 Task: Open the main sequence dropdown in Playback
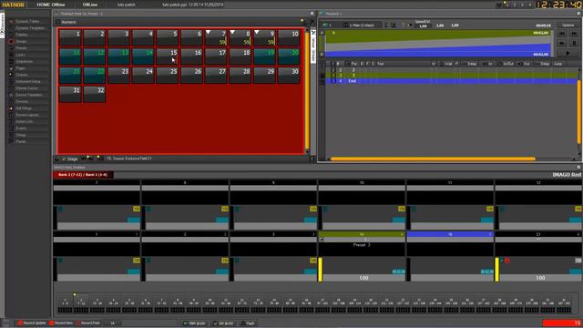[x=362, y=26]
